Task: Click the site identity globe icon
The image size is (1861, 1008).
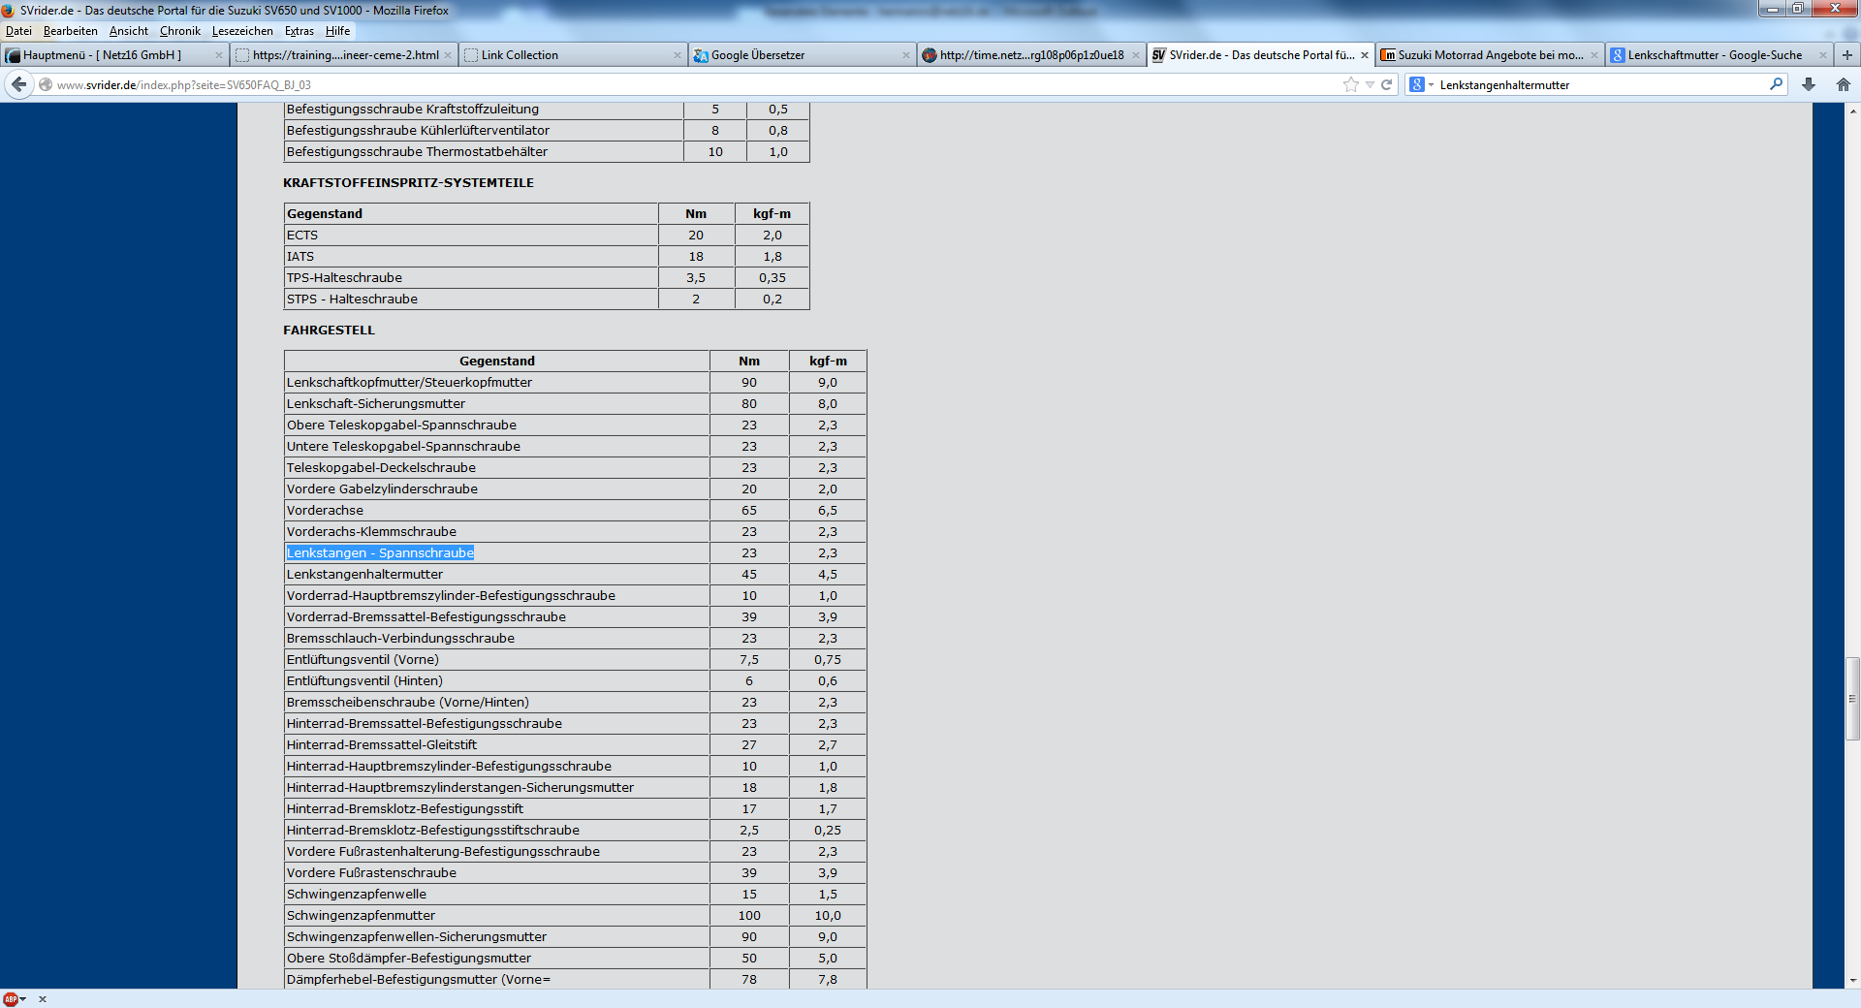Action: (x=46, y=84)
